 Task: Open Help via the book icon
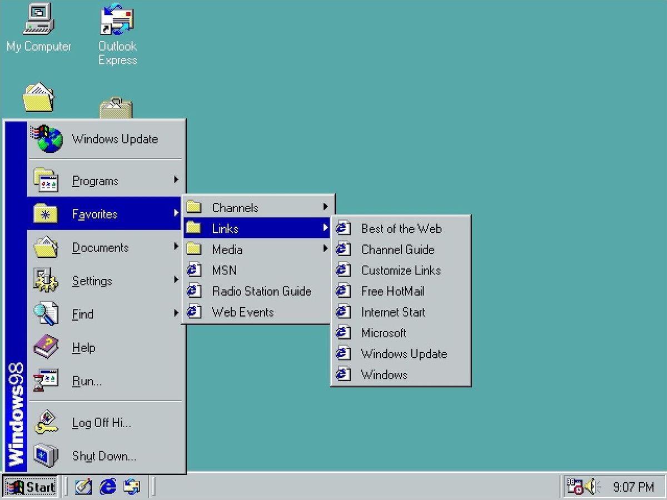(46, 347)
